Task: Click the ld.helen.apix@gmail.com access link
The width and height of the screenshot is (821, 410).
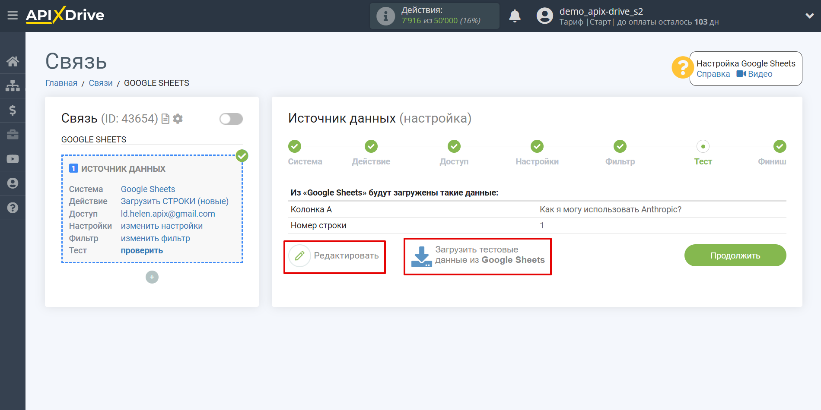Action: tap(168, 214)
